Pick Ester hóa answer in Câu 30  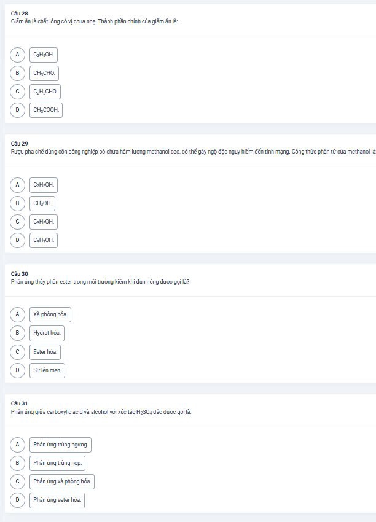(x=45, y=352)
